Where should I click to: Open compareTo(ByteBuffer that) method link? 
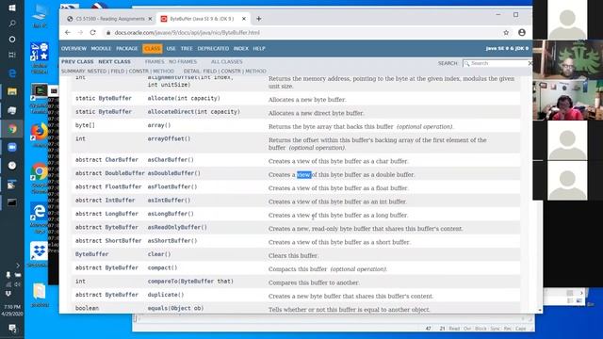190,282
